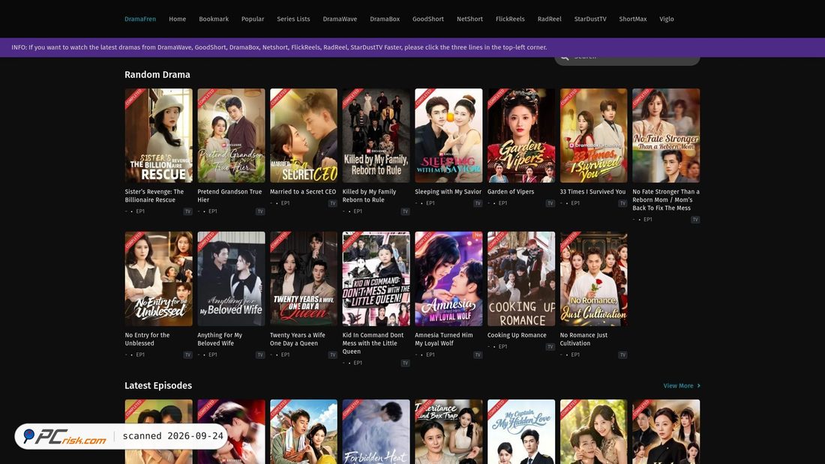The height and width of the screenshot is (464, 825).
Task: Open View More for Latest Episodes
Action: (678, 385)
